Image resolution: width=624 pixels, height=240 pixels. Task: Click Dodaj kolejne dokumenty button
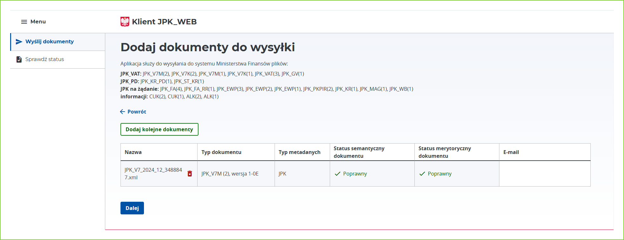click(159, 129)
